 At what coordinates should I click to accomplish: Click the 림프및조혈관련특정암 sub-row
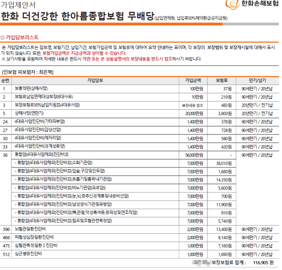tap(124, 221)
